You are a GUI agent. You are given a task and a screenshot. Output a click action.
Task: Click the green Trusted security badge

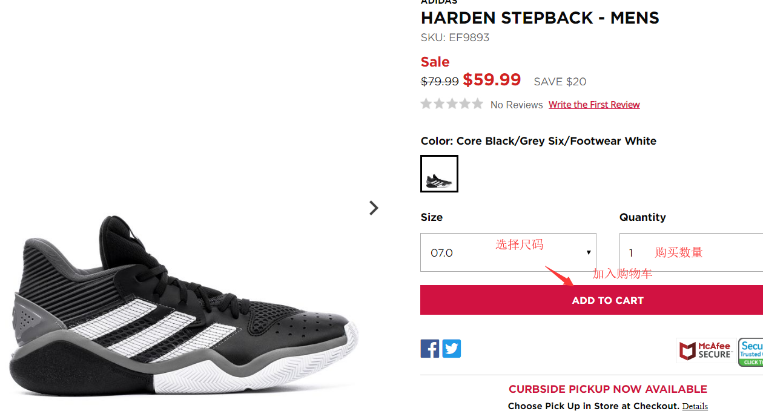(x=751, y=352)
